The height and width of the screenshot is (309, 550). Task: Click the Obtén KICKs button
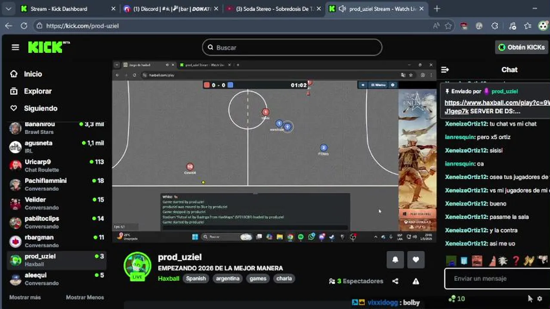tap(522, 47)
